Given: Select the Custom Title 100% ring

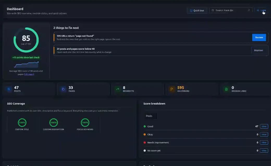Looking at the screenshot, I should click(22, 123).
